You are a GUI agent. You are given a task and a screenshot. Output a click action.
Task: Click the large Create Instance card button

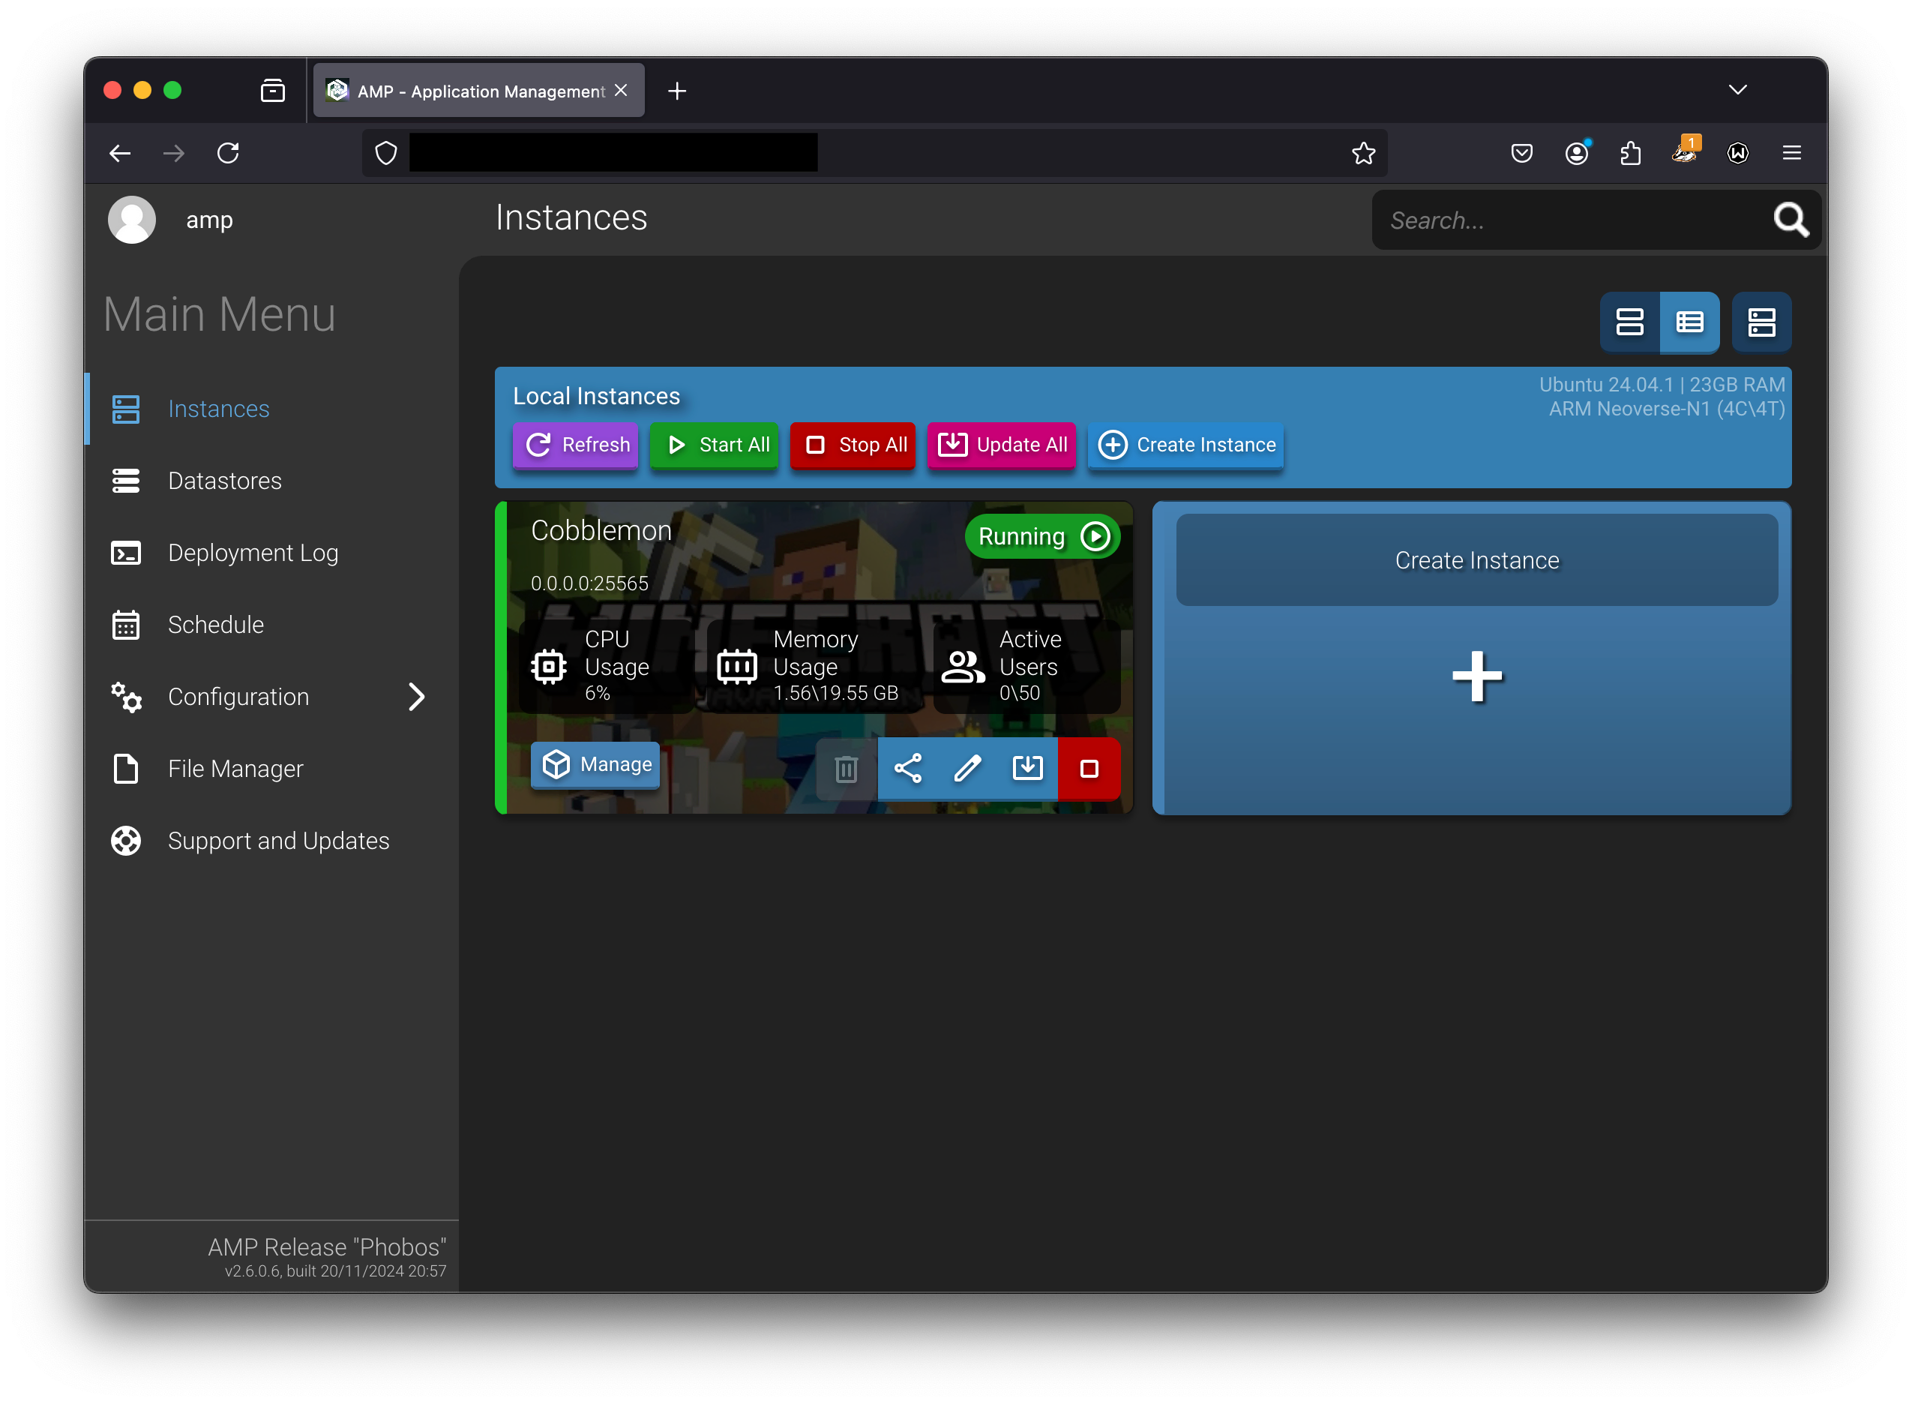tap(1477, 560)
